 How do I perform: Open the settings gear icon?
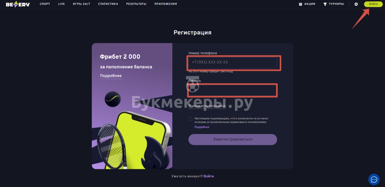(x=356, y=4)
